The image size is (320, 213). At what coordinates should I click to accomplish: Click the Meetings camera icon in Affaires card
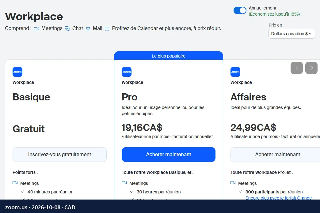tap(233, 183)
